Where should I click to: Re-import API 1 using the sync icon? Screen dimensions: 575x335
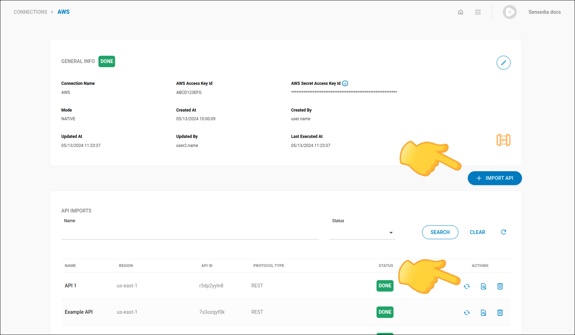[467, 286]
